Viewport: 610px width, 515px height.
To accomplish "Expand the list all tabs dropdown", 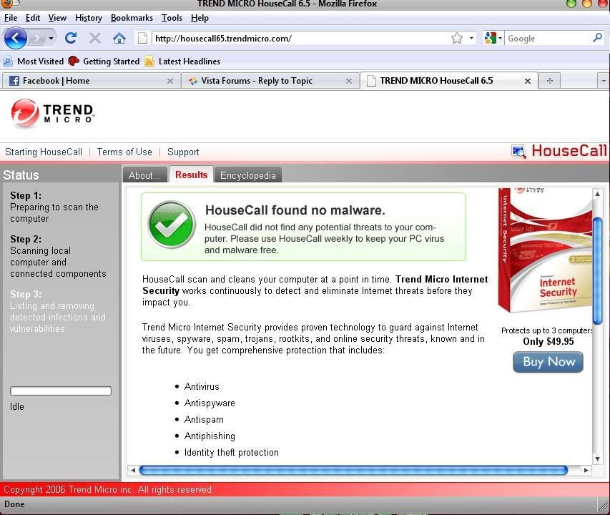I will (604, 81).
